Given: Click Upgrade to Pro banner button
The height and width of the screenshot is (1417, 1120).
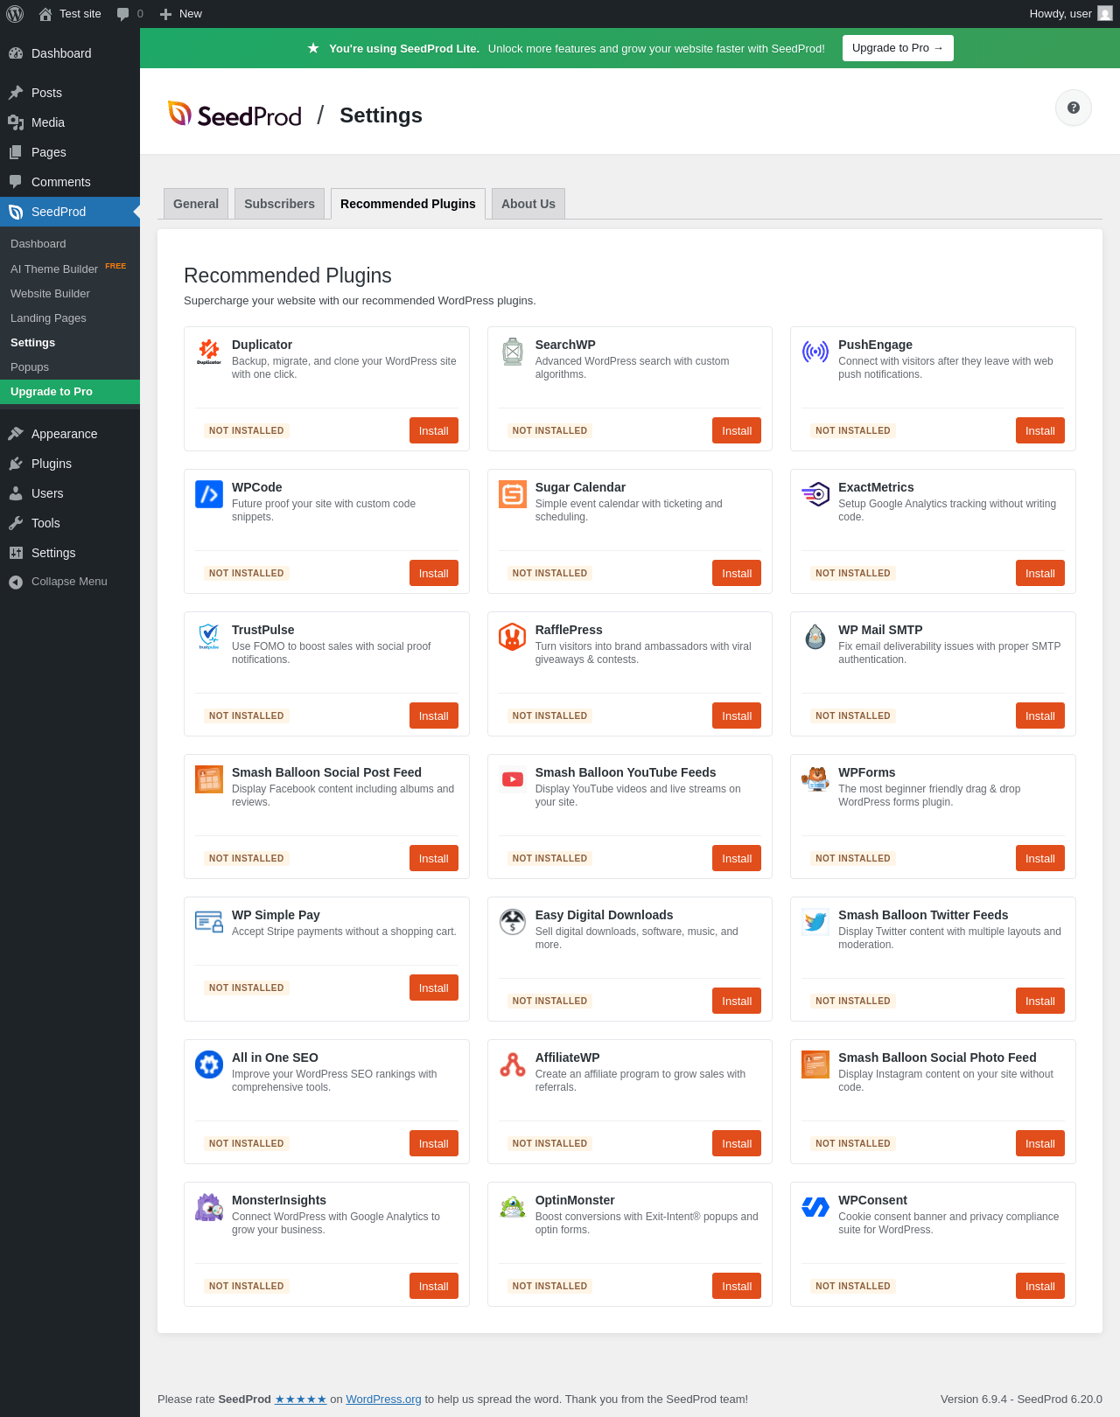Looking at the screenshot, I should click(x=898, y=48).
